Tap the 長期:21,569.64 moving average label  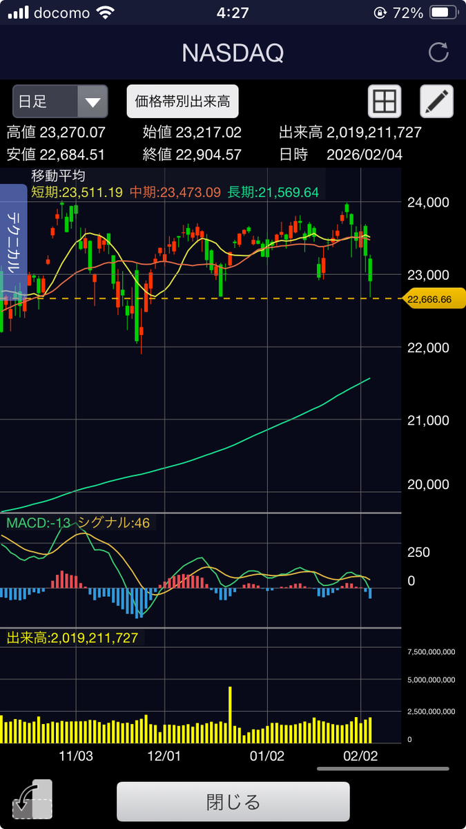(x=273, y=192)
